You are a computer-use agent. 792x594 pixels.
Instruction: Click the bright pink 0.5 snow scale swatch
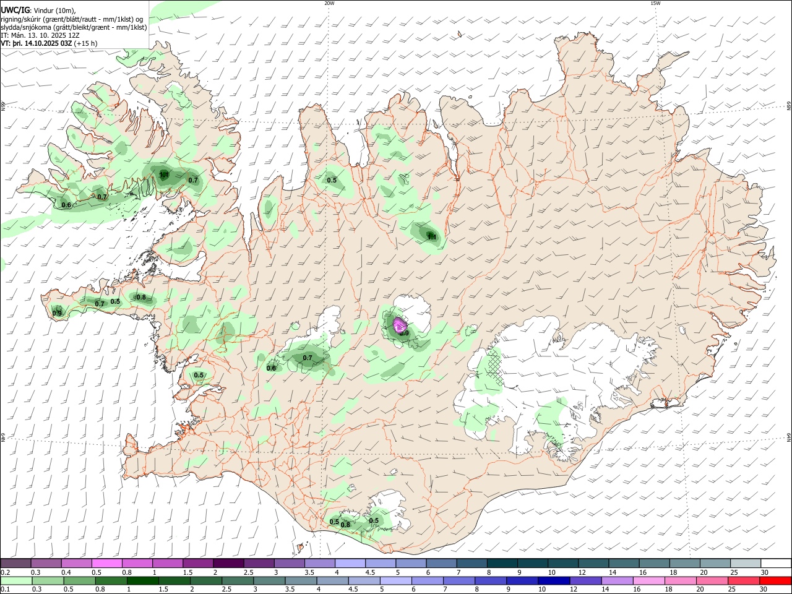pos(106,564)
